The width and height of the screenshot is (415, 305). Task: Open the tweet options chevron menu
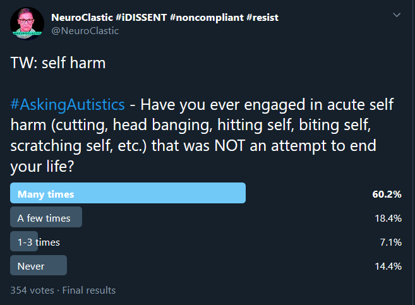397,15
